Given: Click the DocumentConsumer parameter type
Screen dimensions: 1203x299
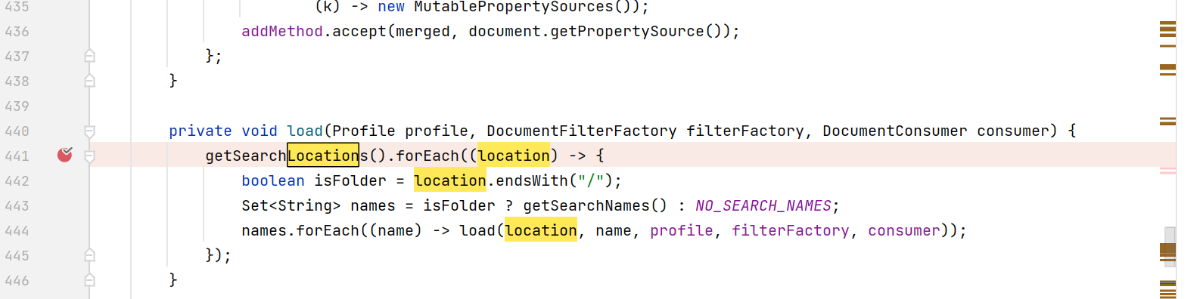Looking at the screenshot, I should point(895,131).
